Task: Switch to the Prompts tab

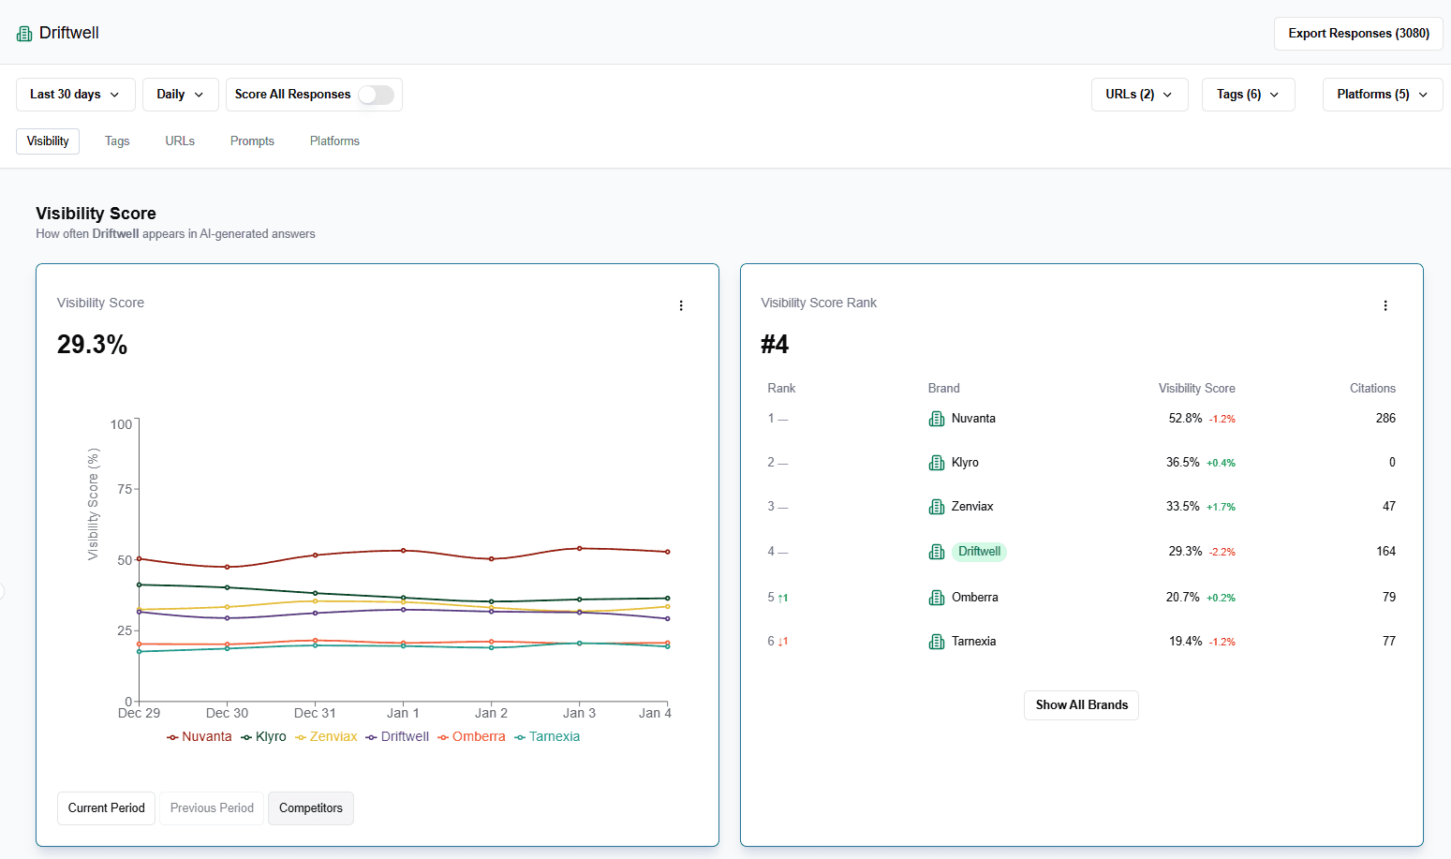Action: coord(252,141)
